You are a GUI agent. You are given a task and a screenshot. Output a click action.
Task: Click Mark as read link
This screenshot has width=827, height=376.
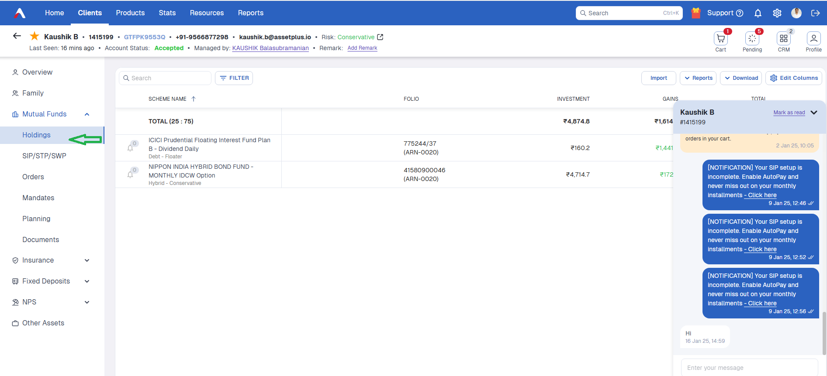point(789,113)
